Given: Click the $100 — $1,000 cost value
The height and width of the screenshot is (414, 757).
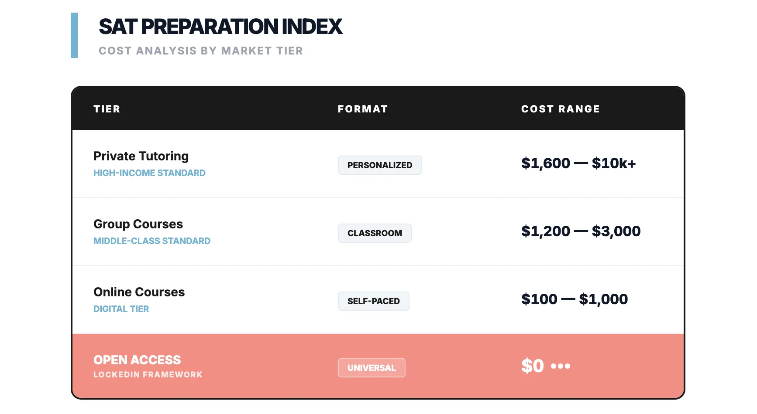Looking at the screenshot, I should click(x=575, y=299).
